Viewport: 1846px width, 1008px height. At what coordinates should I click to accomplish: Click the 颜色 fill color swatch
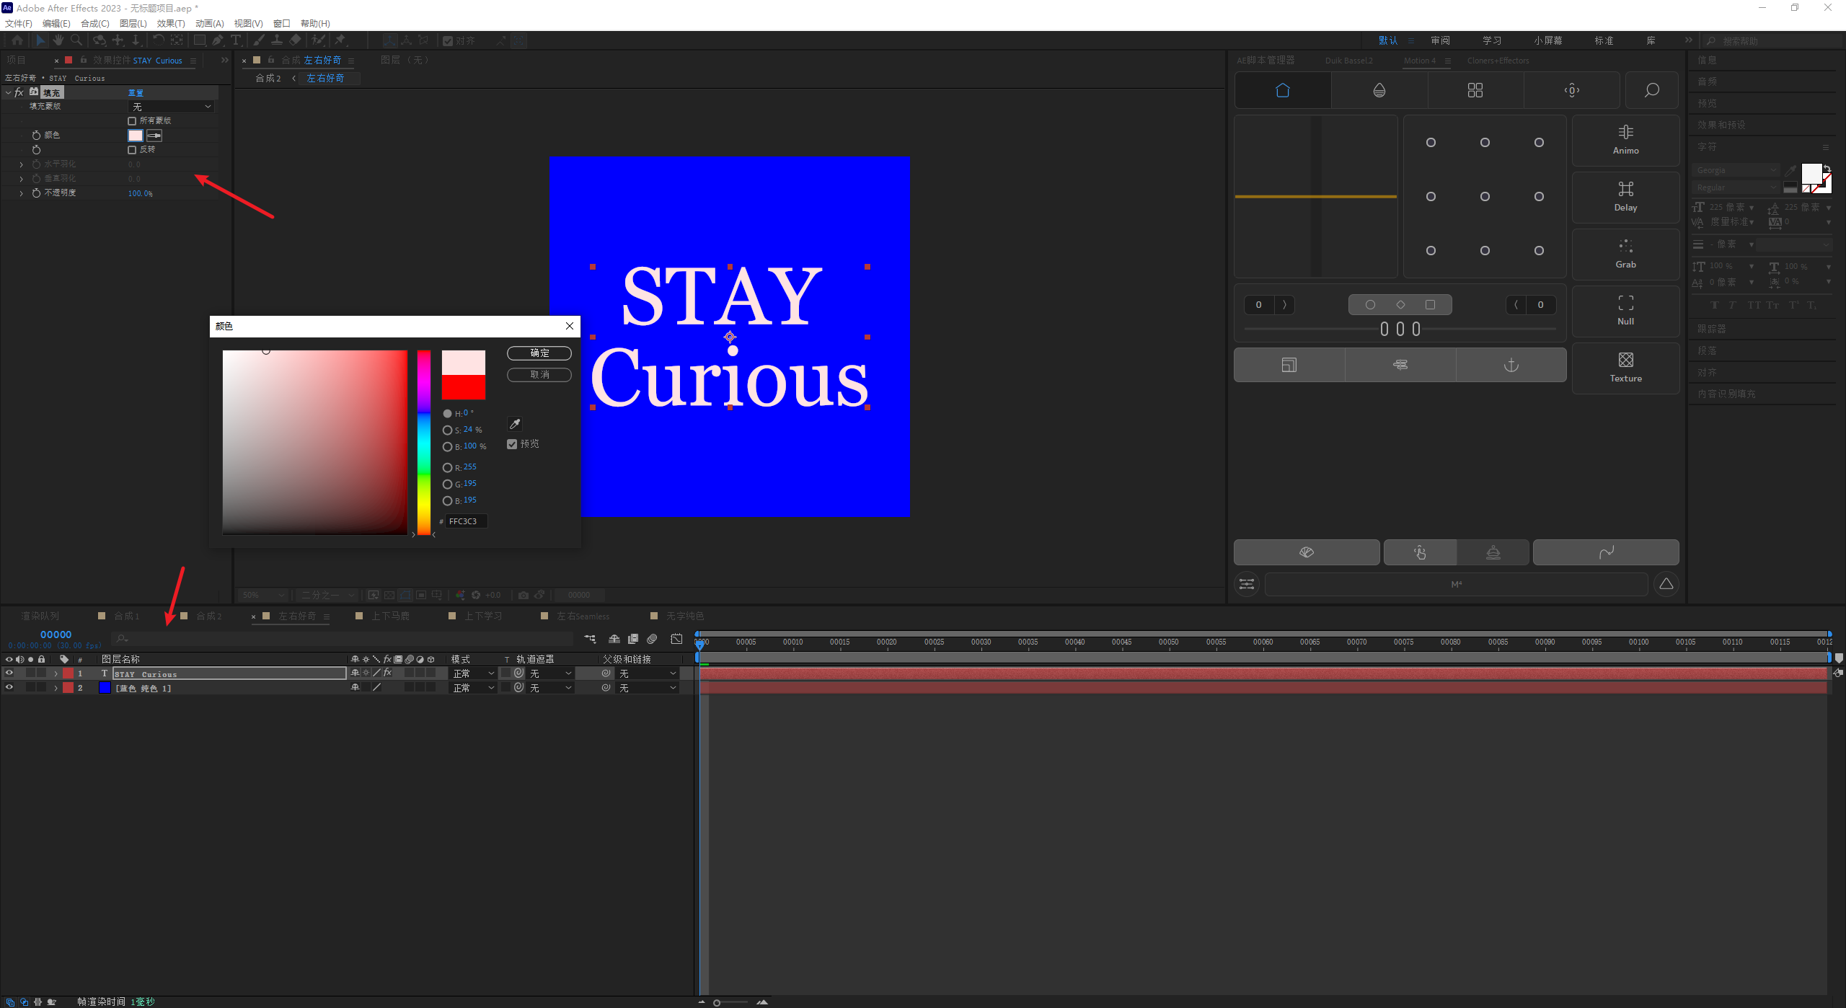(135, 136)
